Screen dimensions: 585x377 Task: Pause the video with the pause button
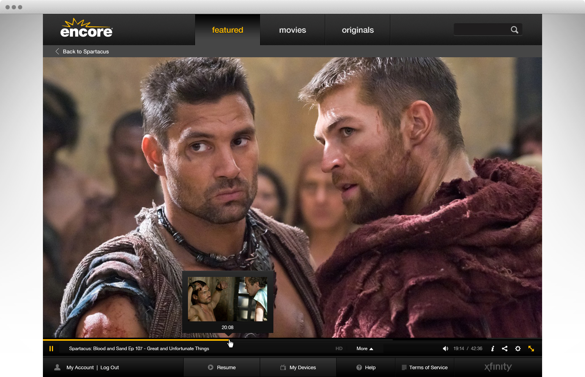[51, 349]
